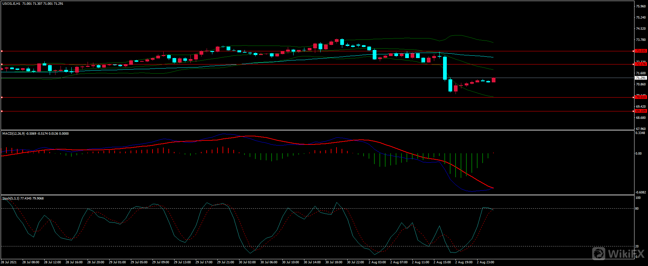Click the MACD 0.00 axis label
Viewport: 648px width, 266px height.
[x=638, y=154]
